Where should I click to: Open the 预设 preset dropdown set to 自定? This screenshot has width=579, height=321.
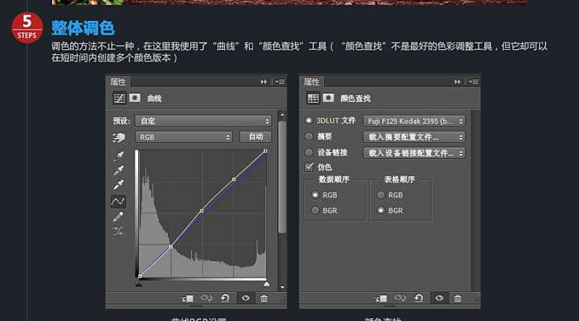coord(203,121)
